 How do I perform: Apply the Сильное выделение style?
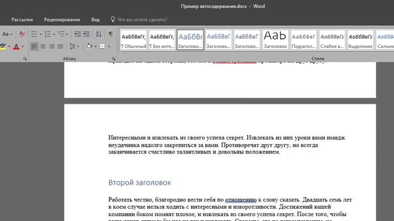pyautogui.click(x=385, y=40)
